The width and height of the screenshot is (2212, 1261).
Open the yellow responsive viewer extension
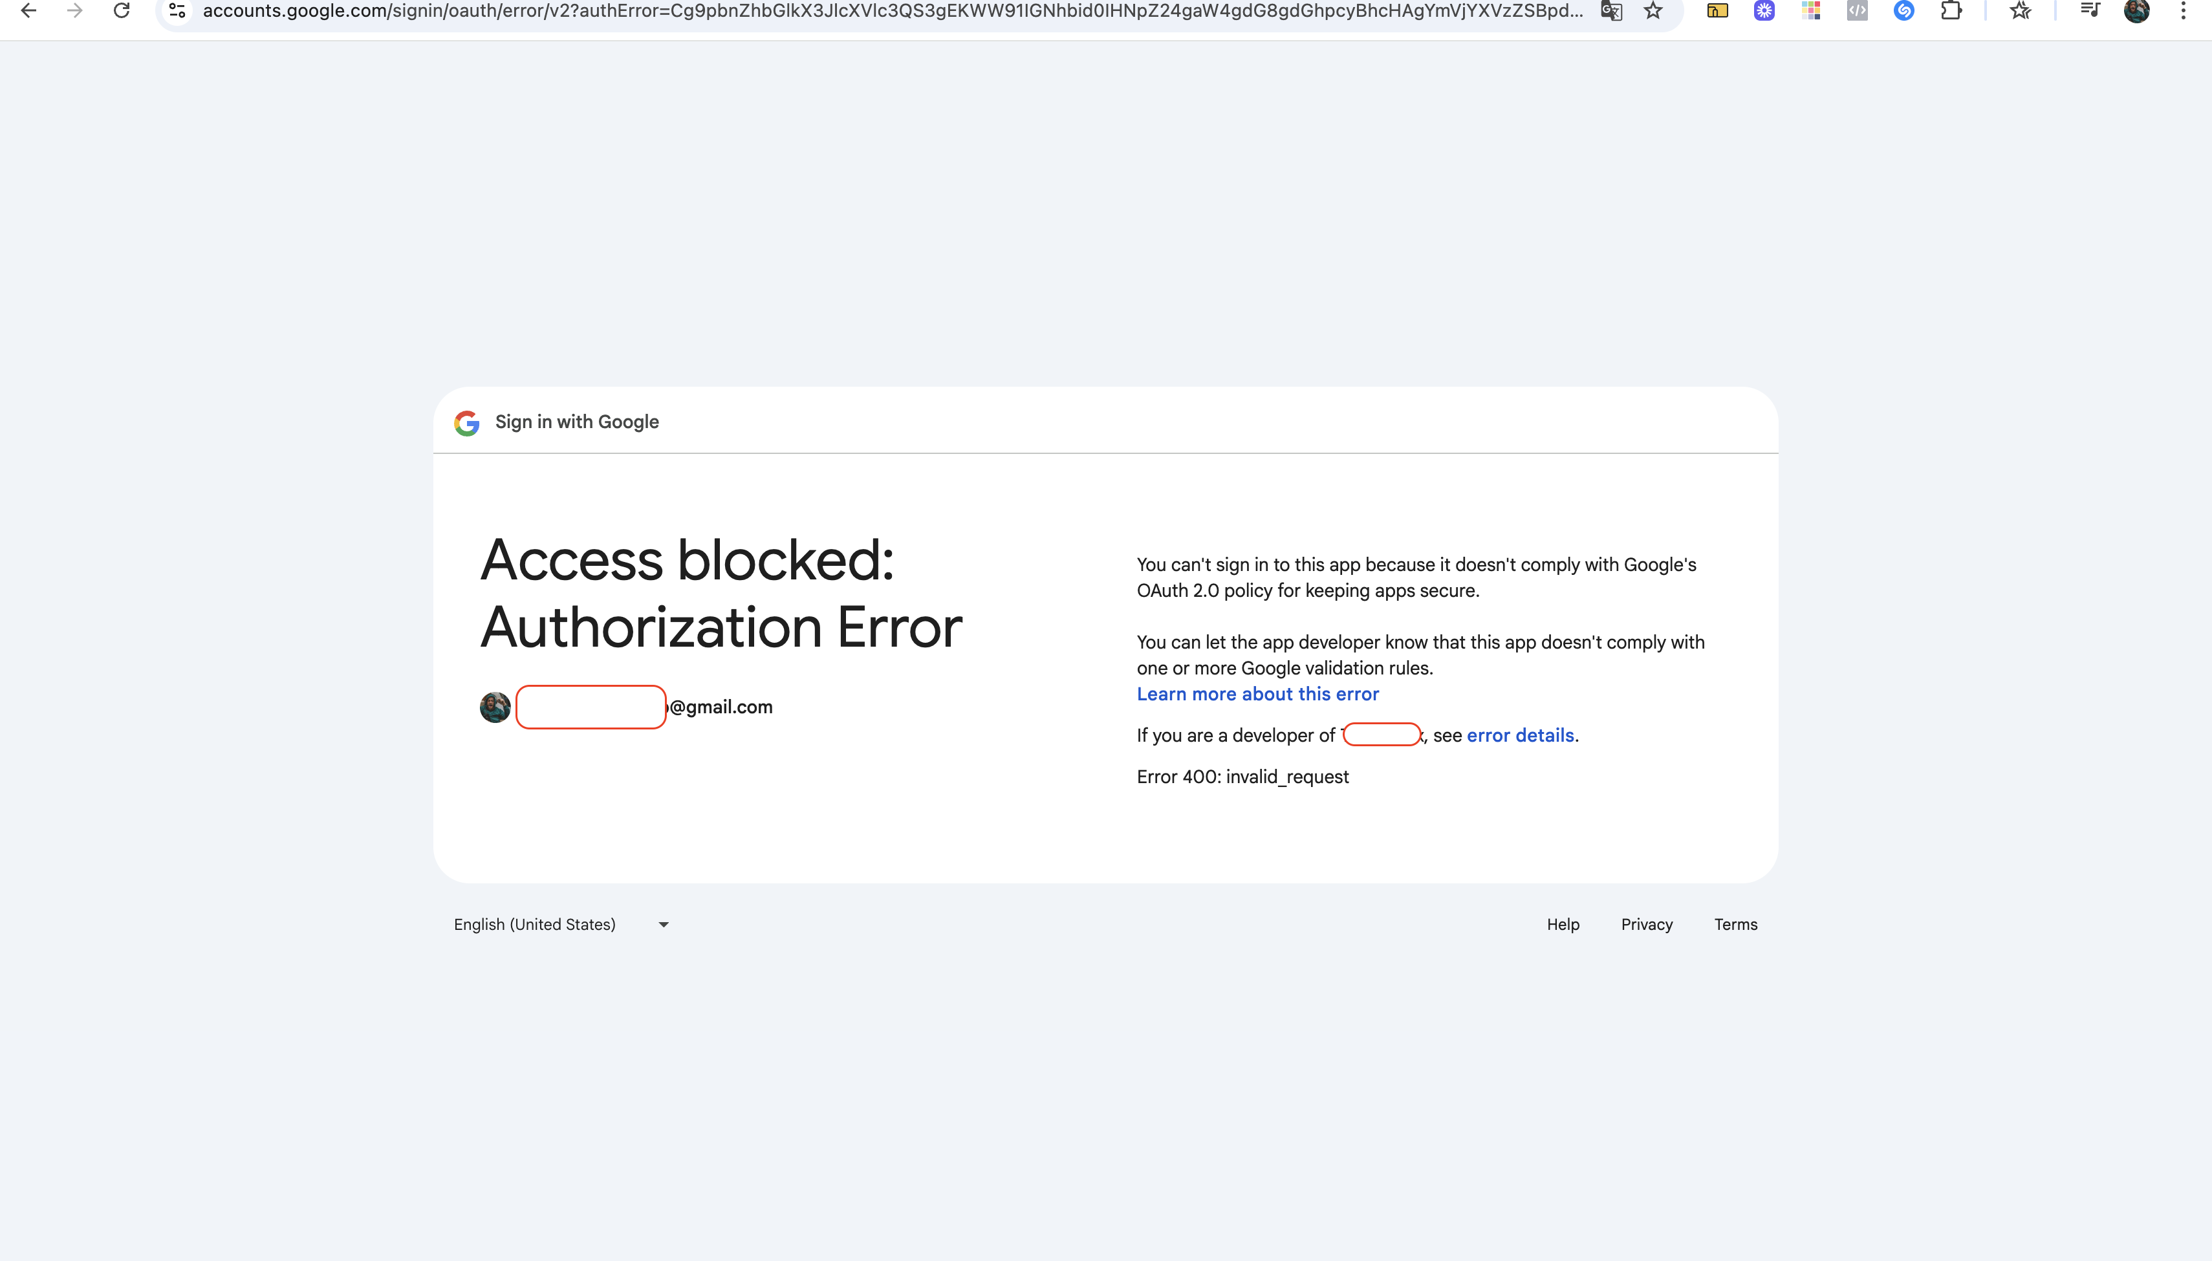pyautogui.click(x=1717, y=10)
